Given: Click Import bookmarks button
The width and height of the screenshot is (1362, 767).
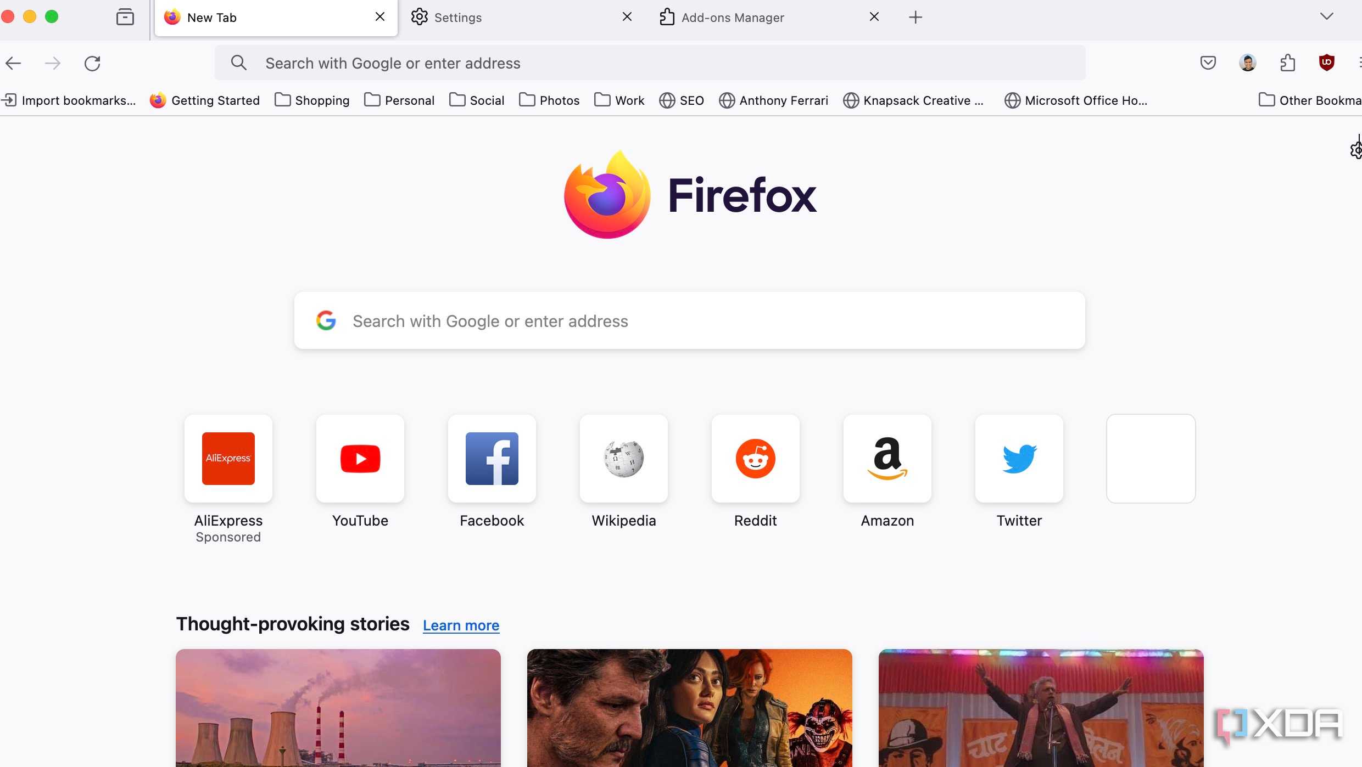Looking at the screenshot, I should tap(69, 100).
